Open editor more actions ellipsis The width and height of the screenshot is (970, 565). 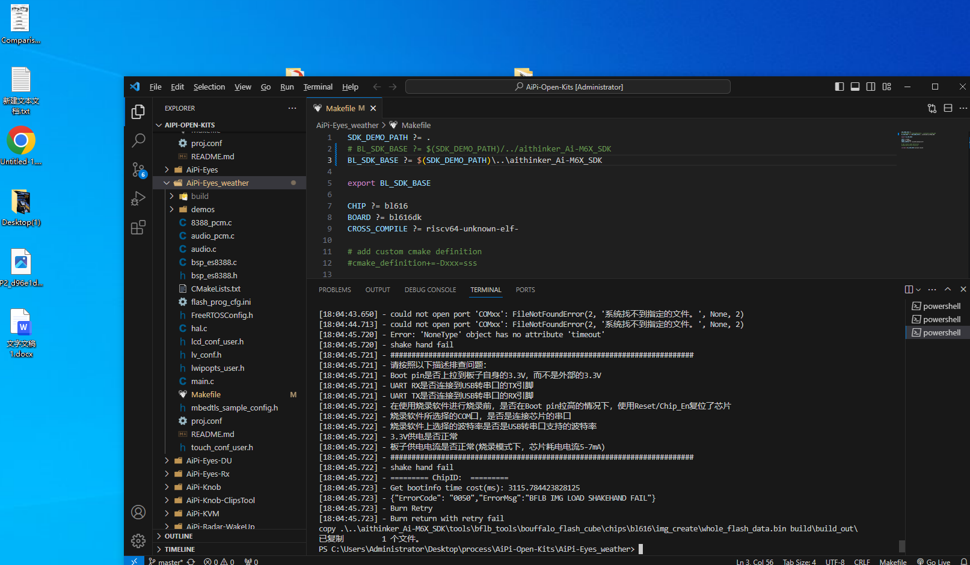coord(963,108)
